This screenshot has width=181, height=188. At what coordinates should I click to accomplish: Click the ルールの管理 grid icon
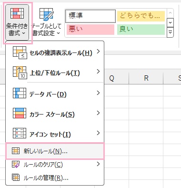(16, 178)
